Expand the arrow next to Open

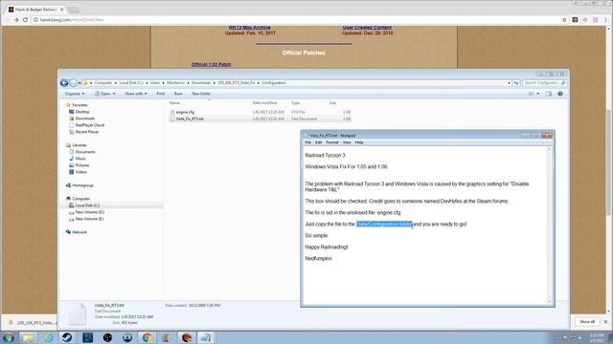click(x=114, y=94)
